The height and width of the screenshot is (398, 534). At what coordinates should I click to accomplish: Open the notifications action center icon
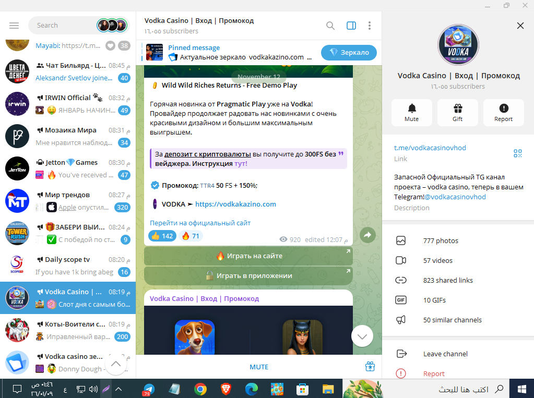[x=17, y=389]
